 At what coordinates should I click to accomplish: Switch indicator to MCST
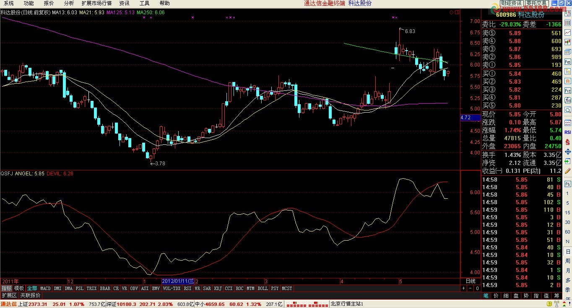[287, 288]
